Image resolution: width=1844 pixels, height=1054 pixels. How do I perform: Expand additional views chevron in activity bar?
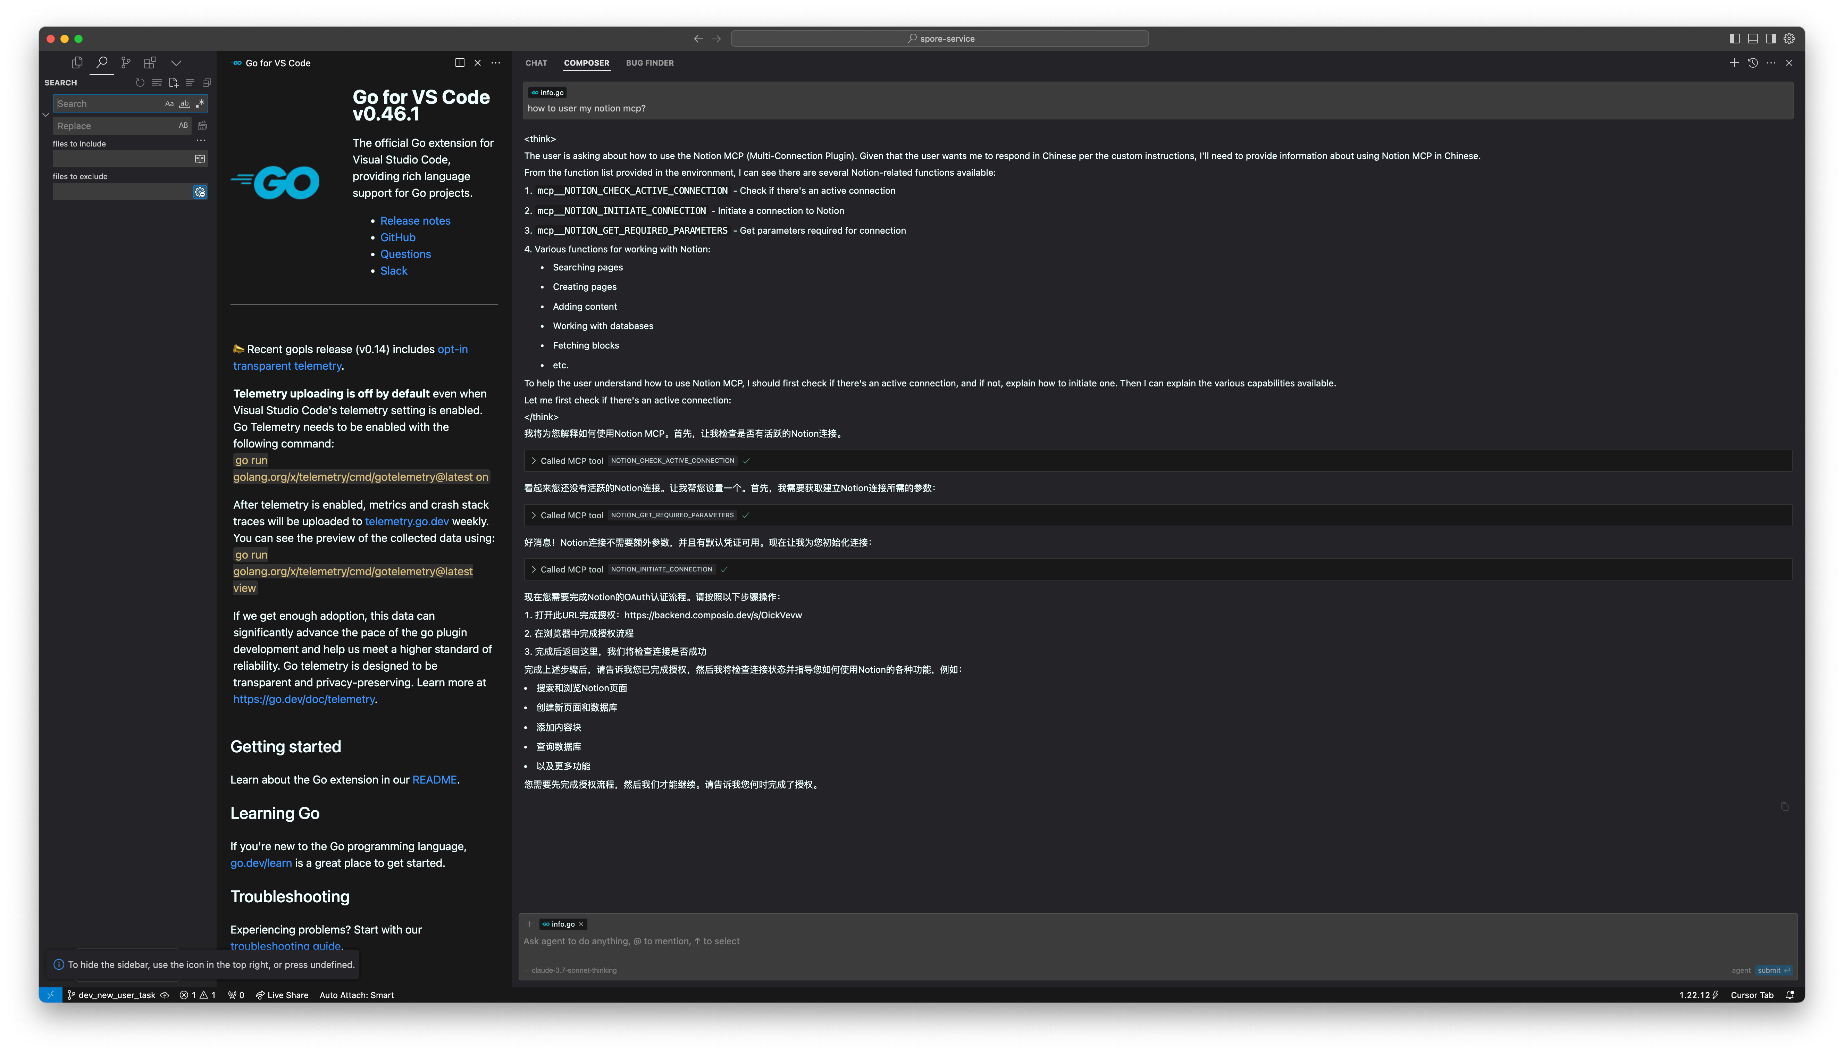click(176, 63)
